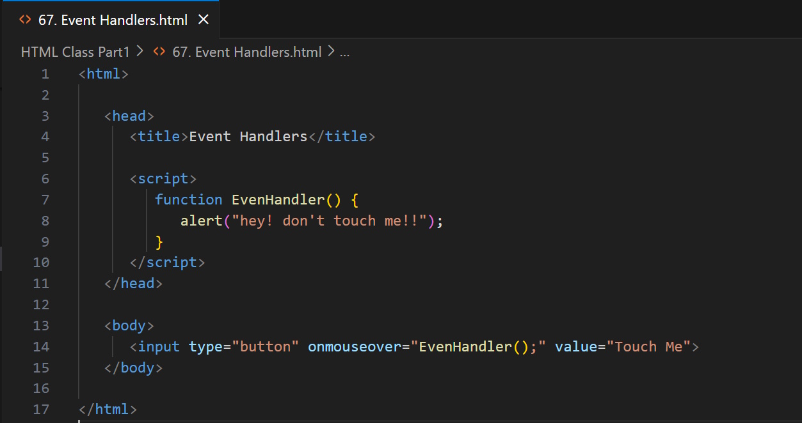Close the 67. Event Handlers.html tab
Image resolution: width=802 pixels, height=423 pixels.
coord(204,20)
